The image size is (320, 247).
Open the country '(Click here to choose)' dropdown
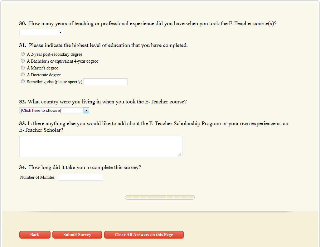pyautogui.click(x=51, y=110)
